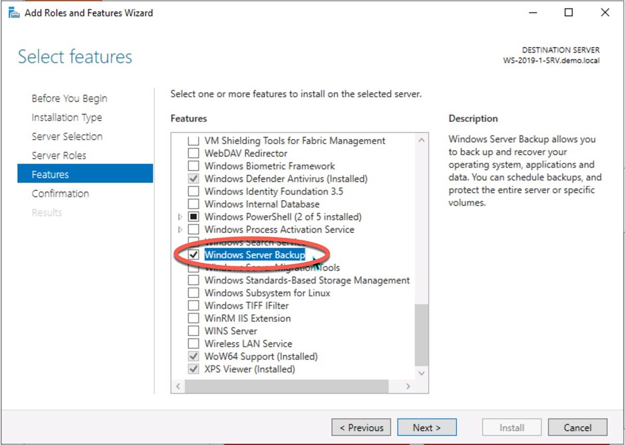Image resolution: width=625 pixels, height=445 pixels.
Task: Check Windows TIFF IFilter
Action: coord(193,305)
